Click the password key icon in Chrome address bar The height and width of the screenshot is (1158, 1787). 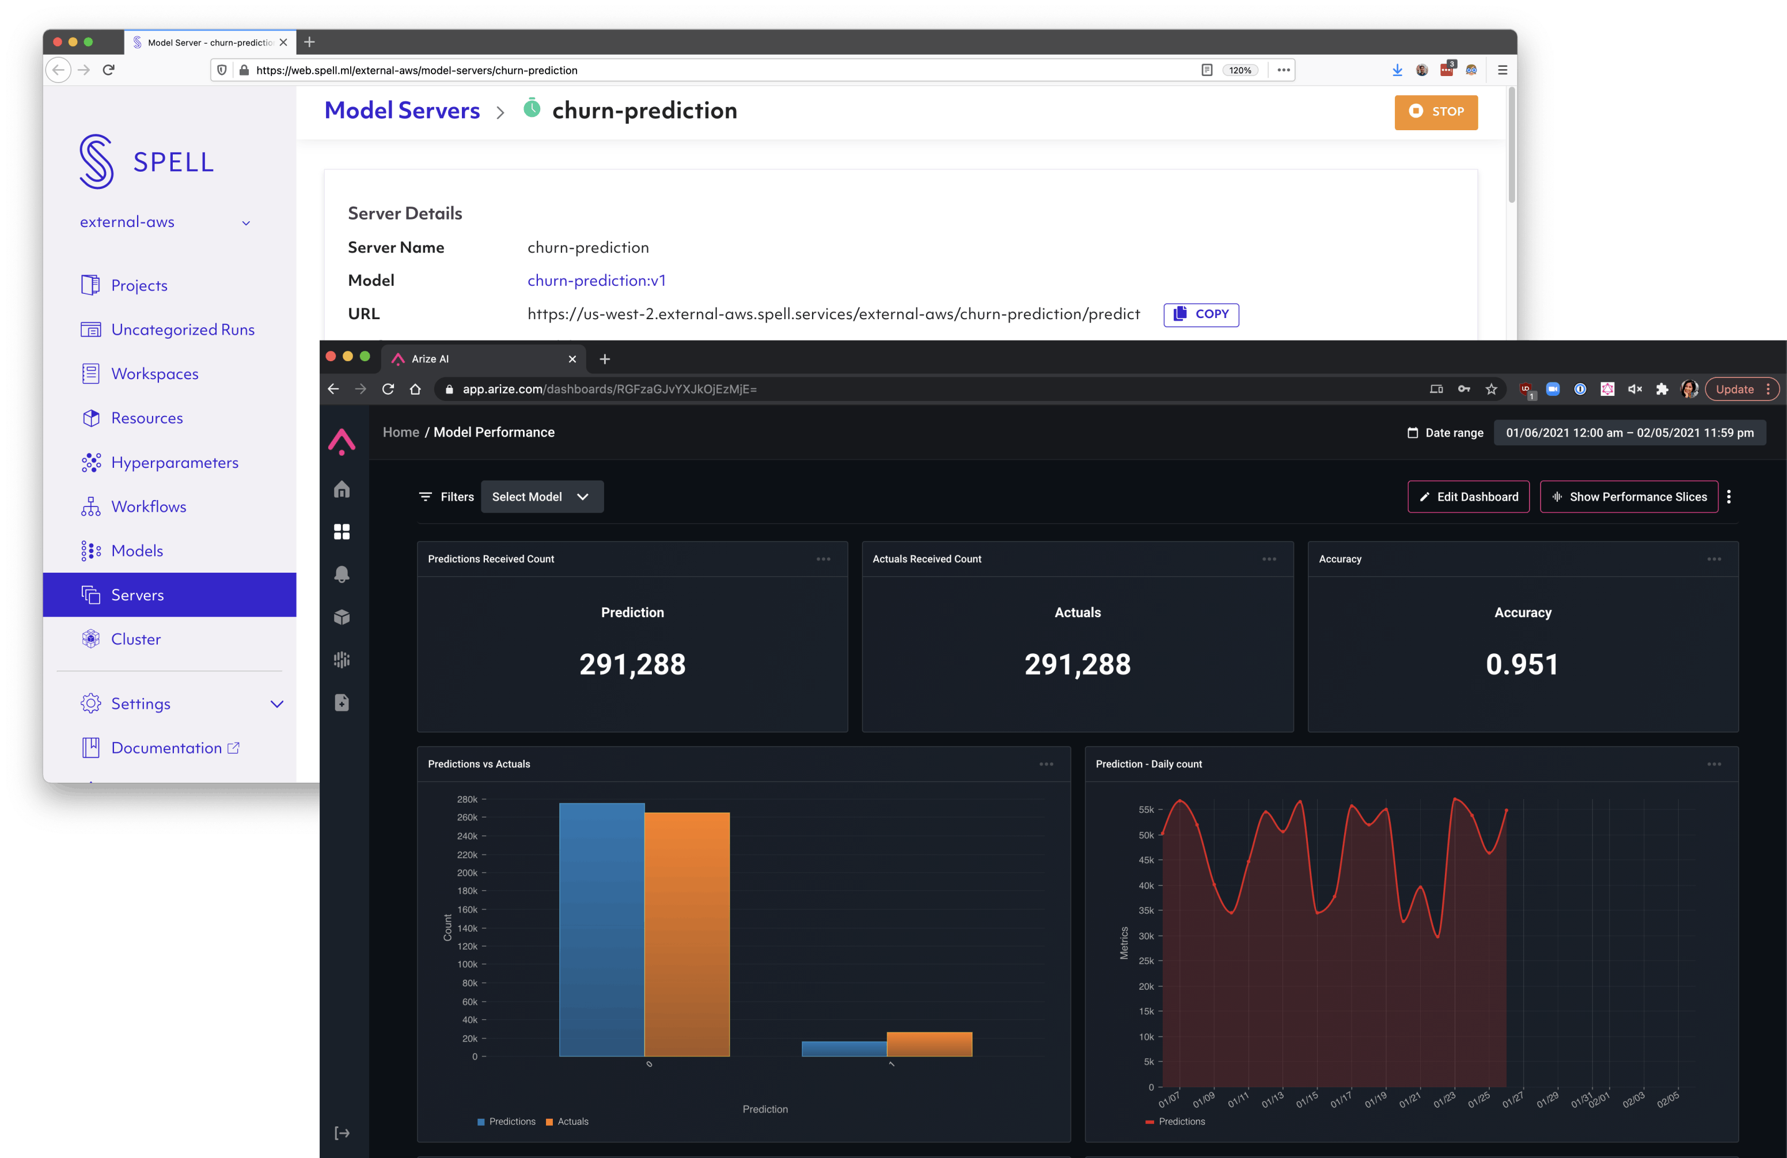[1463, 389]
